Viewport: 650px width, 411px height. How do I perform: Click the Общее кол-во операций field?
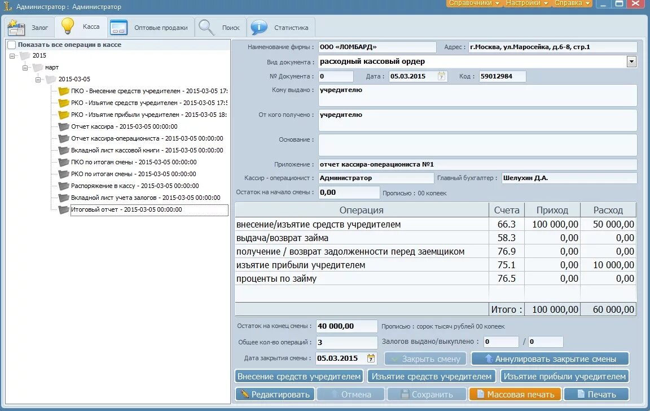[x=346, y=342]
